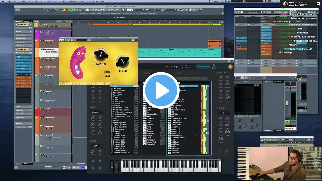
Task: Click the synth's on-screen piano keyboard
Action: (x=171, y=166)
